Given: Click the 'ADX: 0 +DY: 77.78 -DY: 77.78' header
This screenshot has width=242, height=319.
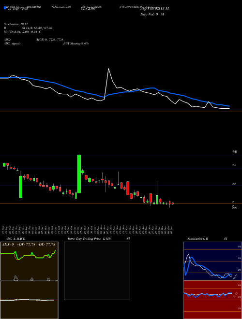Looking at the screenshot, I should pos(29,244).
